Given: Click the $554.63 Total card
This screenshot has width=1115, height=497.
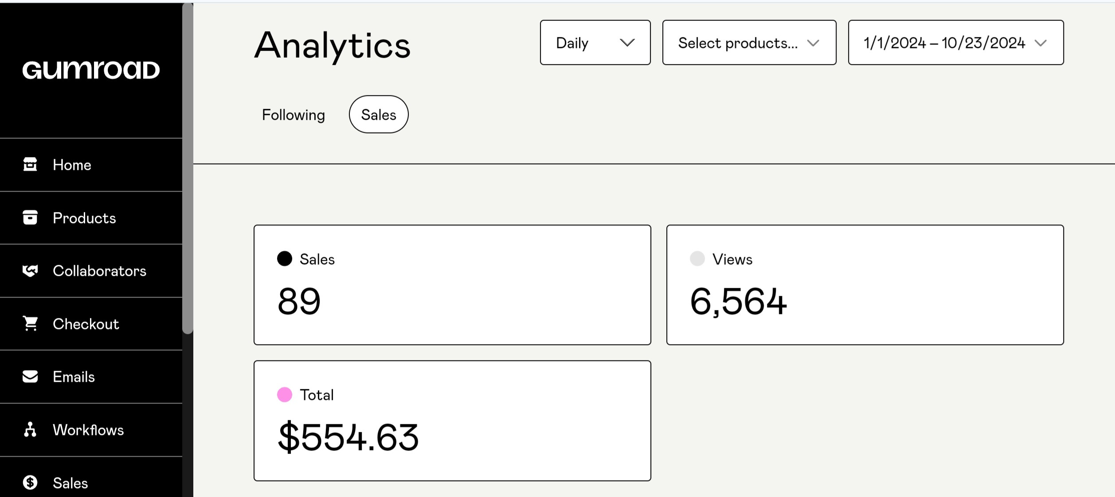Looking at the screenshot, I should (x=452, y=421).
